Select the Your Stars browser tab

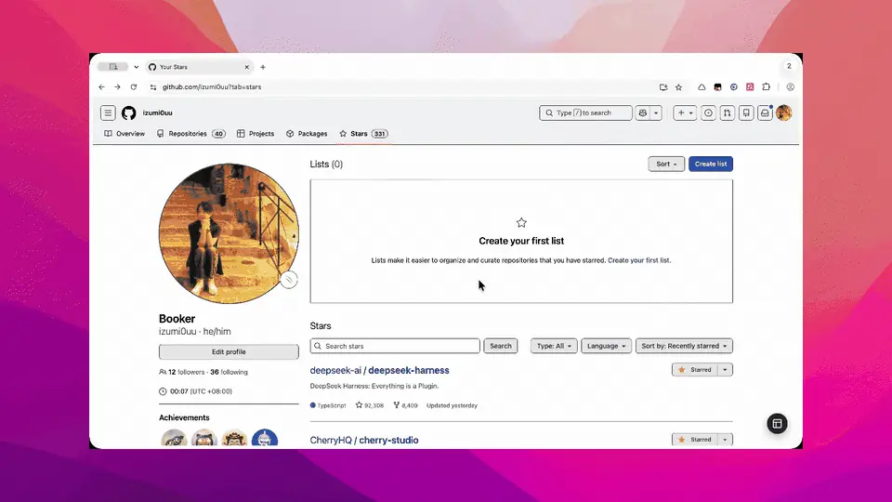point(199,67)
